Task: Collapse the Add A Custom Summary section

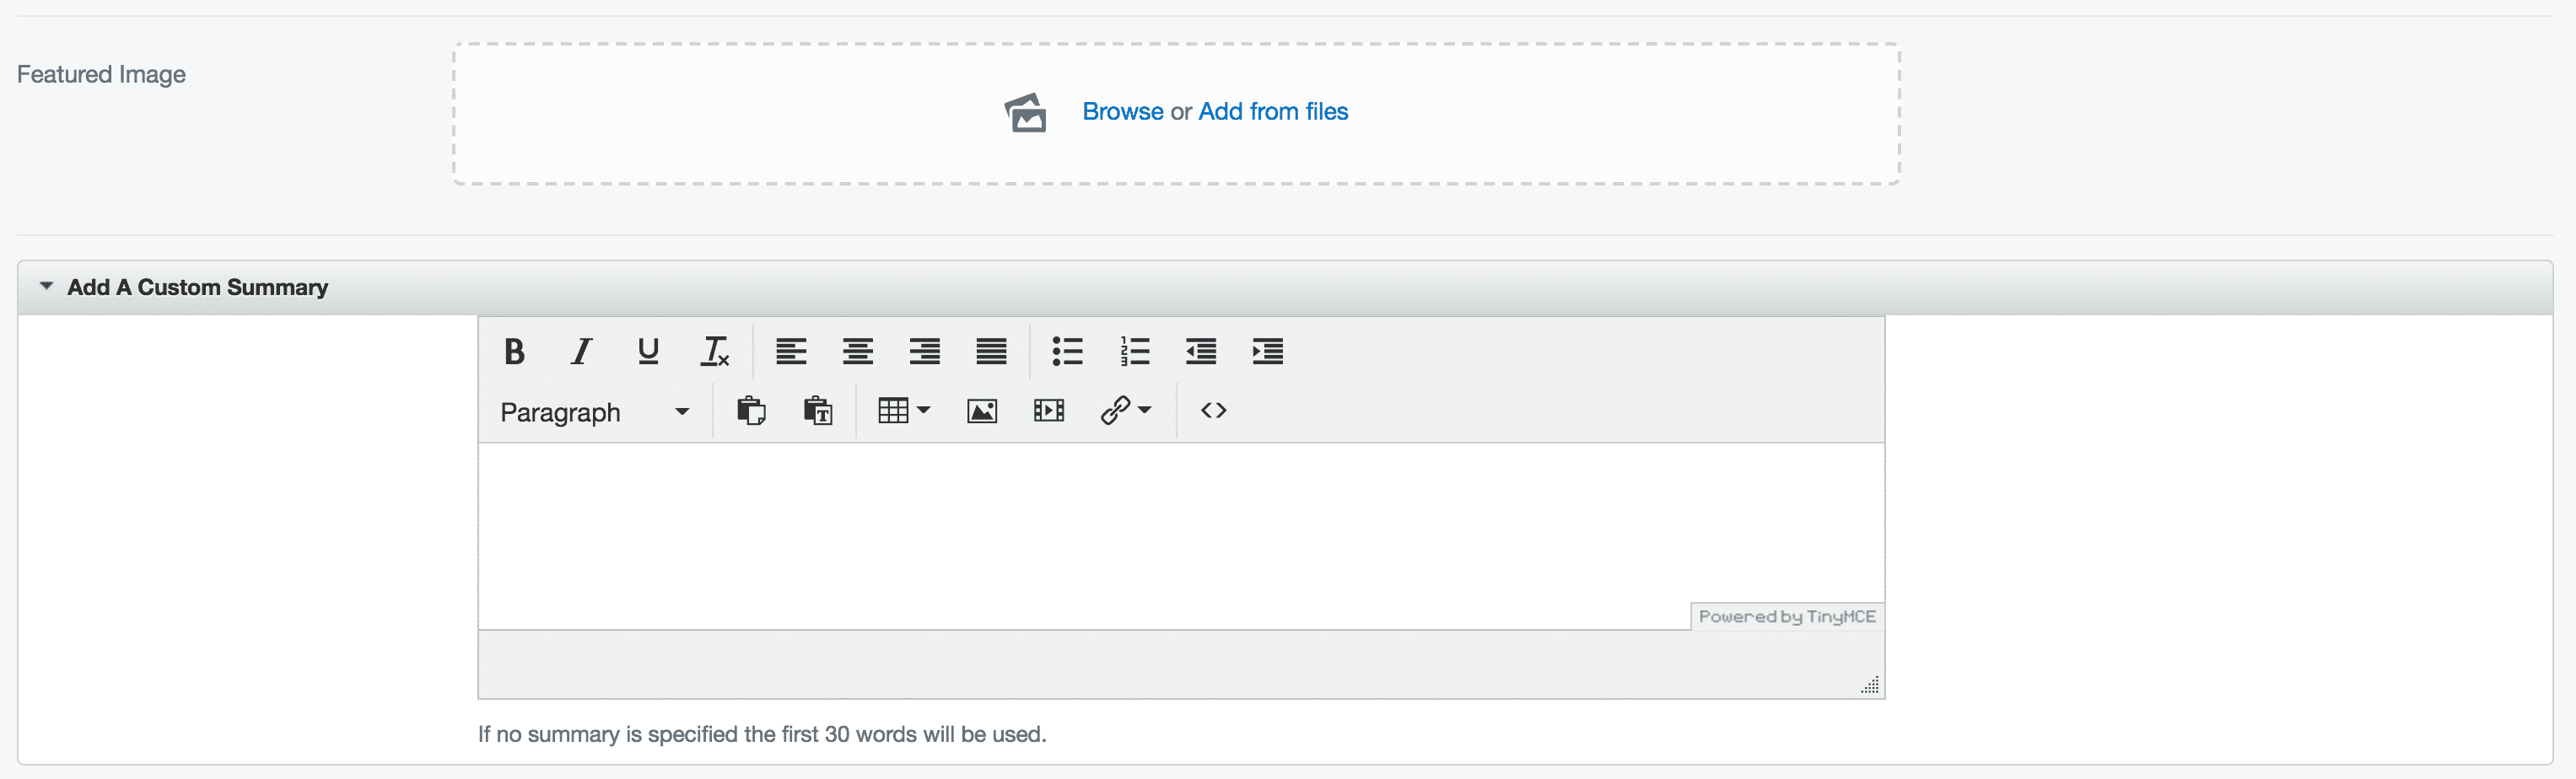Action: [46, 287]
